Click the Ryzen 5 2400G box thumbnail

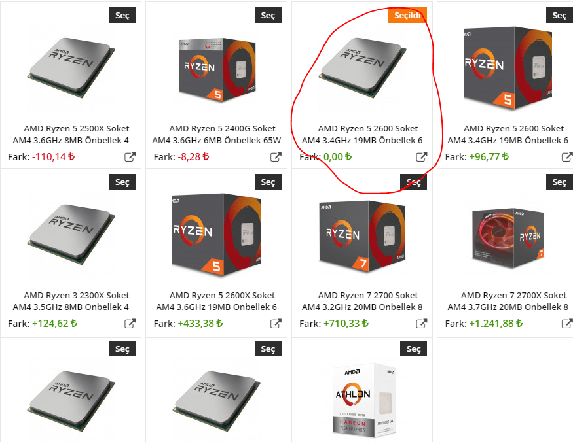(217, 70)
